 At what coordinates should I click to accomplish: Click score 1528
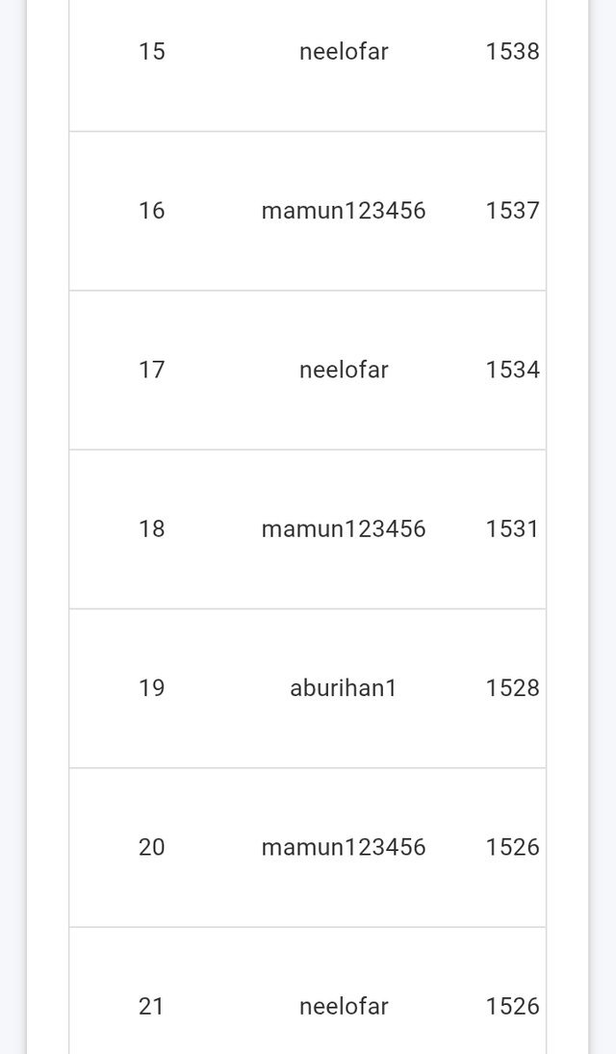(512, 688)
